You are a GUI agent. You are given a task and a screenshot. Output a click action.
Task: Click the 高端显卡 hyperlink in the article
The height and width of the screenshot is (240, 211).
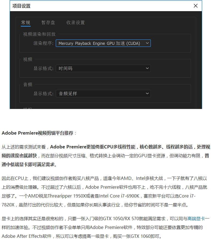(196, 218)
